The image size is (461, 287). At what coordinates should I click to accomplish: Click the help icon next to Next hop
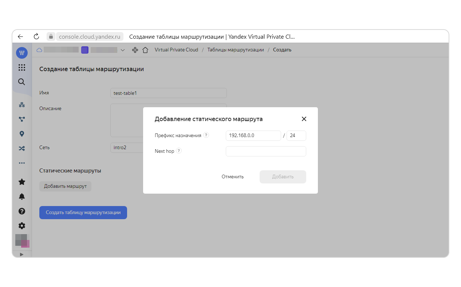click(179, 151)
